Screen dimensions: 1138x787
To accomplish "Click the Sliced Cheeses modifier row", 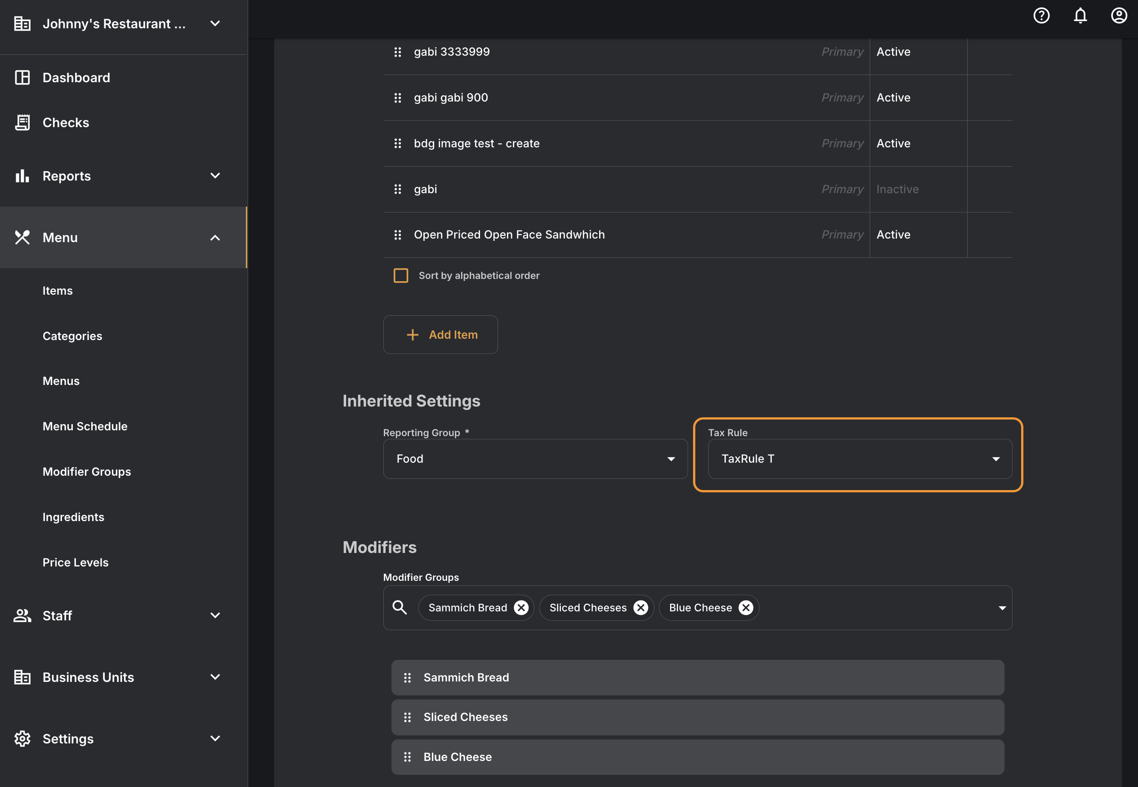I will (x=698, y=717).
